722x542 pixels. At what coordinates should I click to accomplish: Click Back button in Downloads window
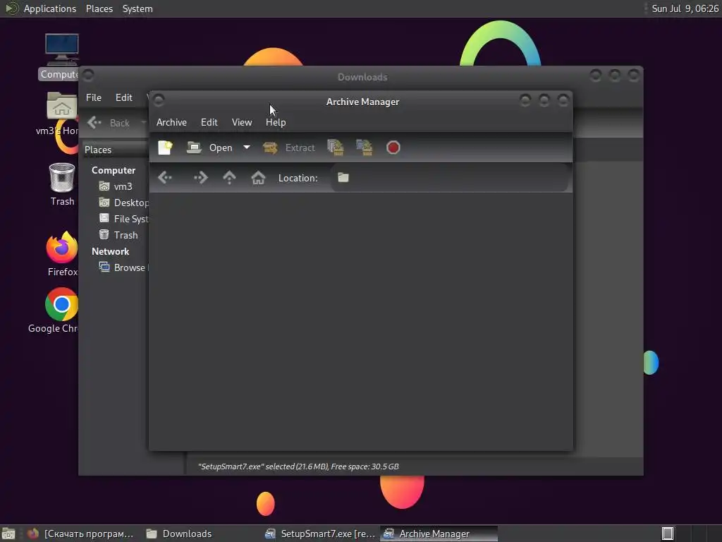109,123
